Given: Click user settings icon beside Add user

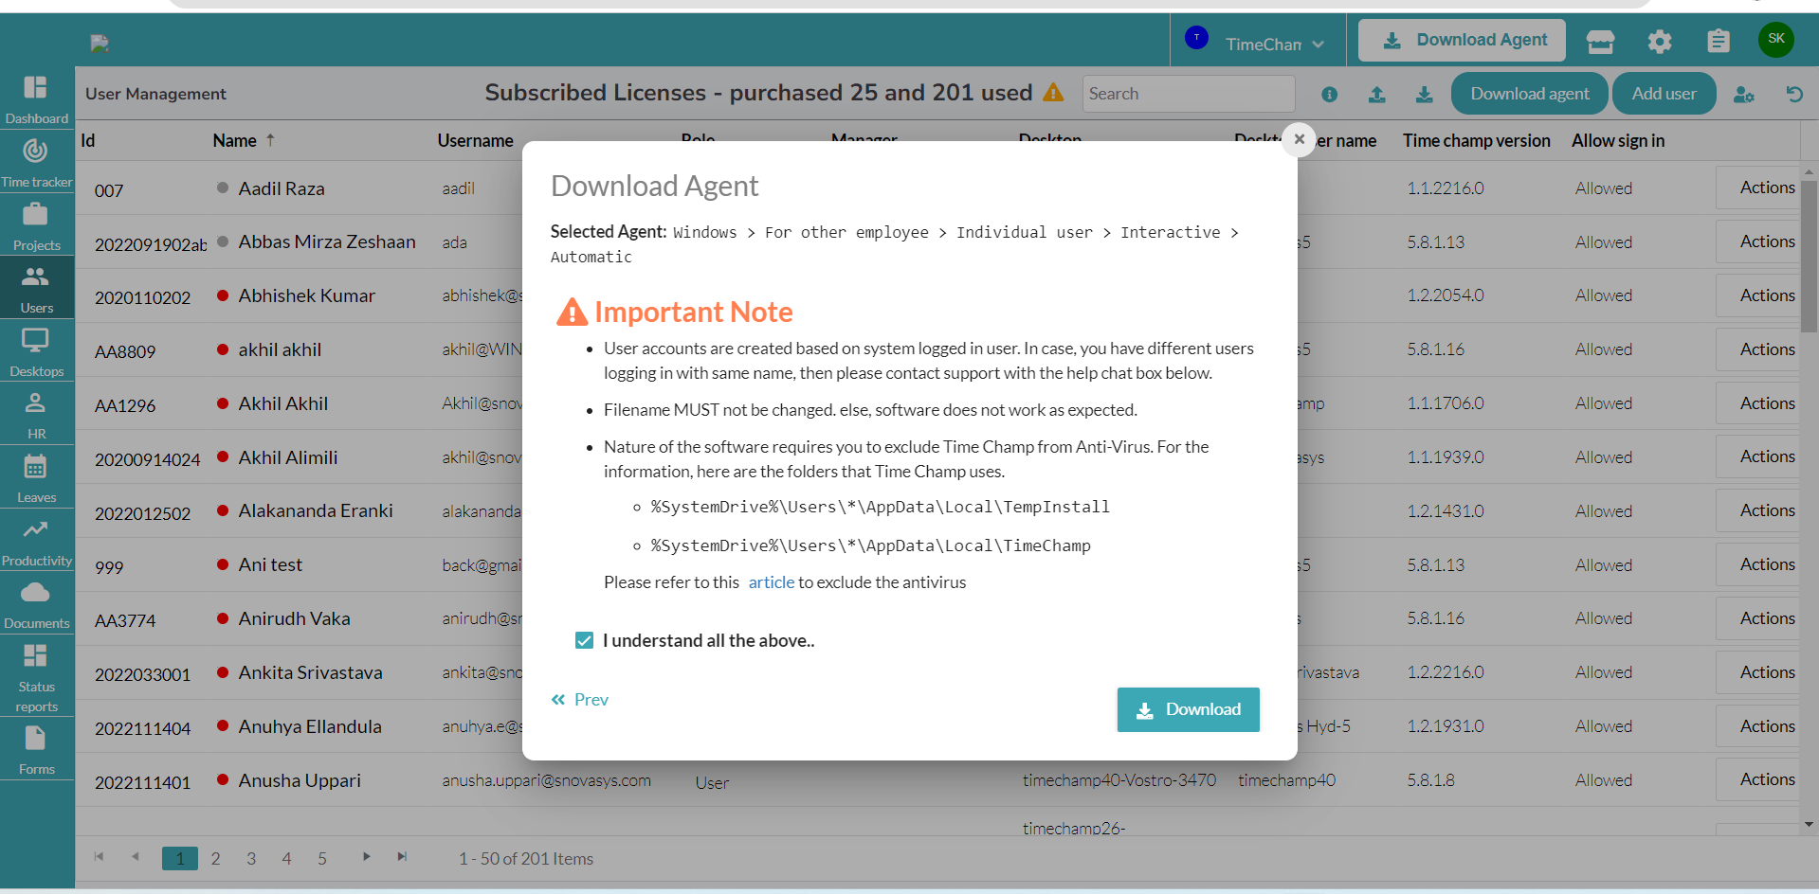Looking at the screenshot, I should (1744, 94).
